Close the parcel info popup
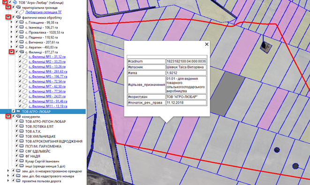This screenshot has height=185, width=310. tap(207, 44)
